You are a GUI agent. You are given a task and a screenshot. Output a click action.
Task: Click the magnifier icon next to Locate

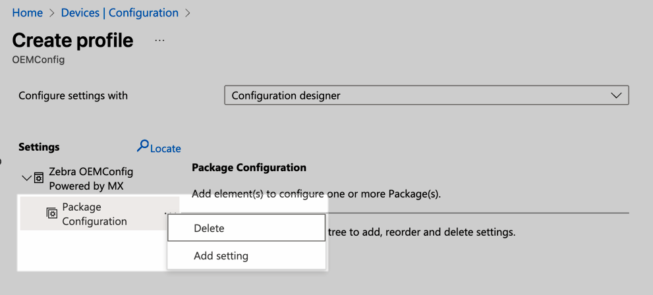[x=143, y=146]
